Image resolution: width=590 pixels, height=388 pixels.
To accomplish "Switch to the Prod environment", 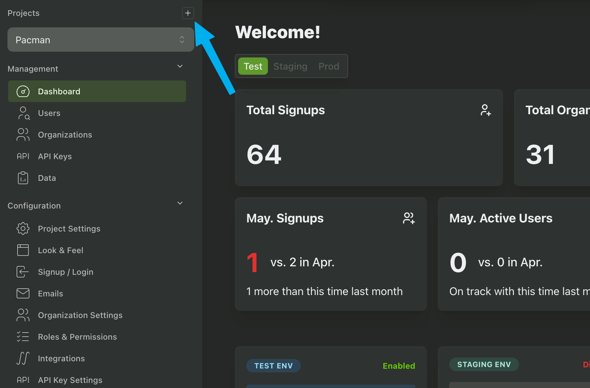I will tap(328, 66).
